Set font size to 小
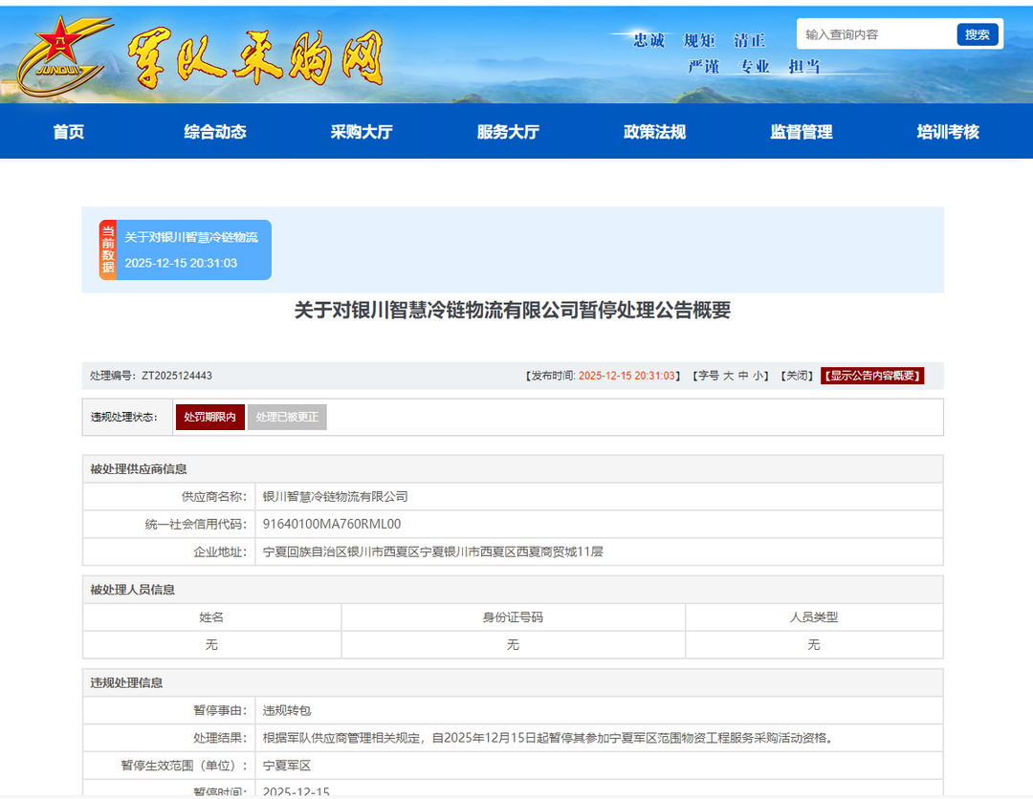 pyautogui.click(x=758, y=376)
